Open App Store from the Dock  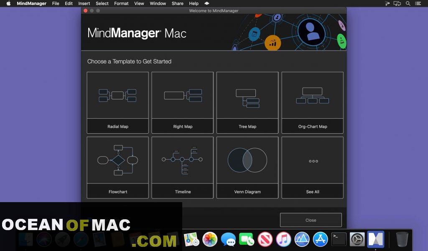coord(320,239)
